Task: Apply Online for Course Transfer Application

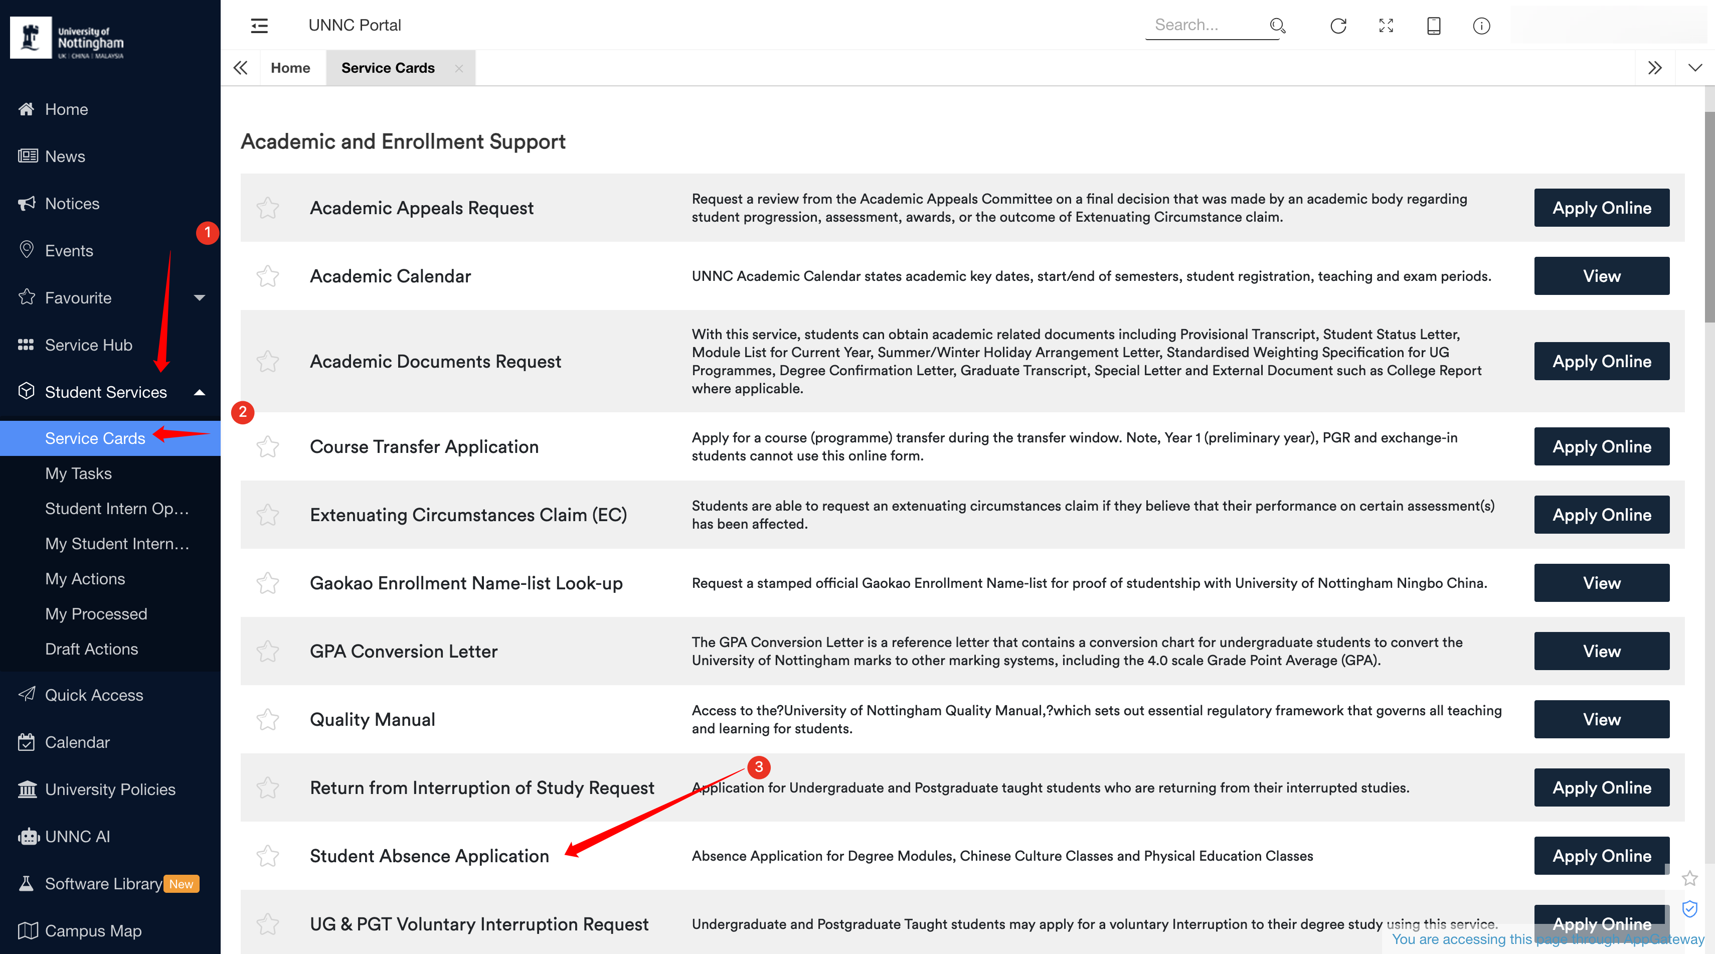Action: [1601, 447]
